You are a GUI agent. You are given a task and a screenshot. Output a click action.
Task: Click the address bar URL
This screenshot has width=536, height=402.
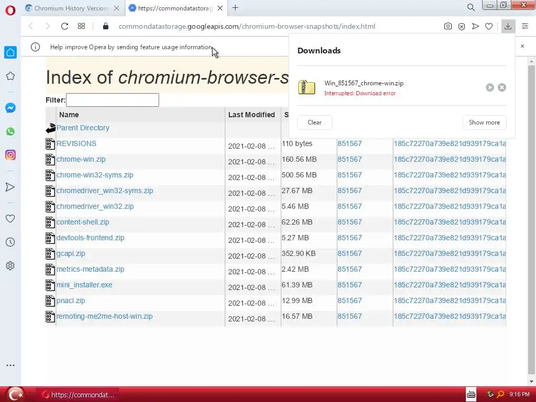(x=247, y=26)
